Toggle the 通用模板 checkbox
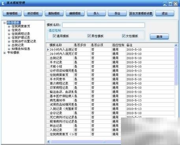The height and width of the screenshot is (145, 180). tap(54, 36)
